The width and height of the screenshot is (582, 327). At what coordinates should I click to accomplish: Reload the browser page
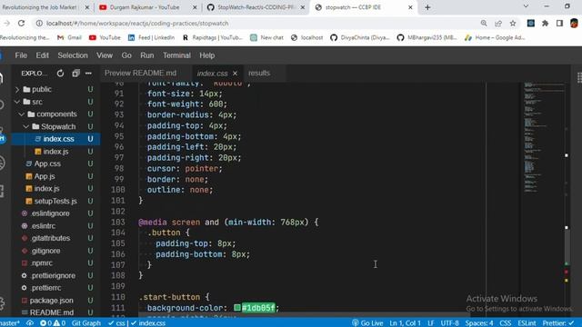22,23
